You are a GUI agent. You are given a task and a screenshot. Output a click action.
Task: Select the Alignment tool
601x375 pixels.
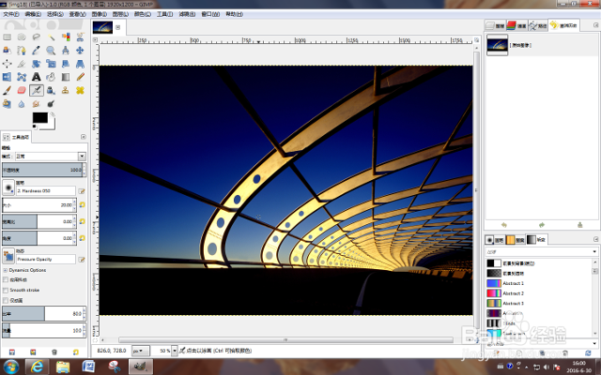pos(7,64)
